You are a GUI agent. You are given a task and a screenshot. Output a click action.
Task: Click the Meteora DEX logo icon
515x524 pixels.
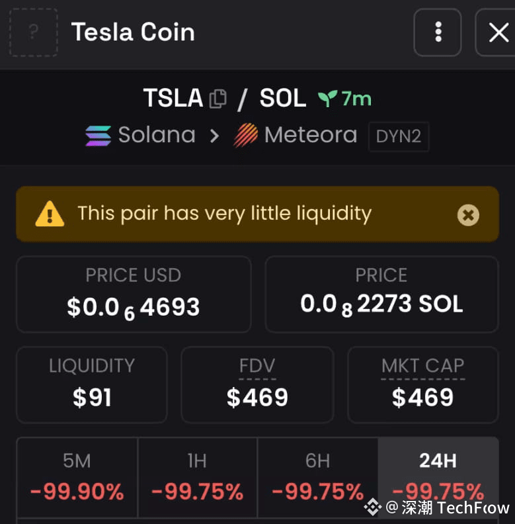[245, 136]
